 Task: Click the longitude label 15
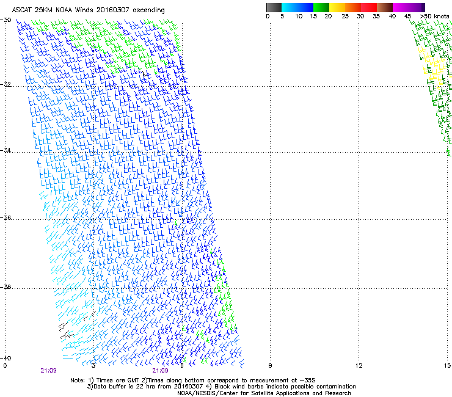[x=447, y=366]
